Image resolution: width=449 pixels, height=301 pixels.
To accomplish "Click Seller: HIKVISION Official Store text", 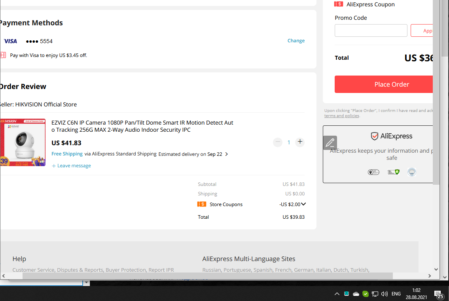I will click(x=38, y=104).
